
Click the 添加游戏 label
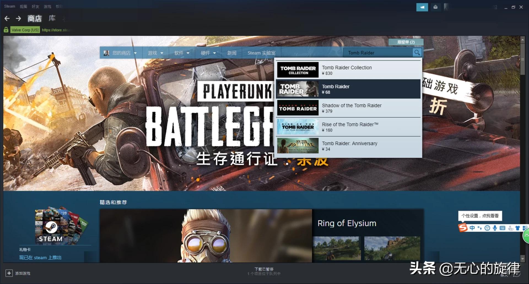23,273
